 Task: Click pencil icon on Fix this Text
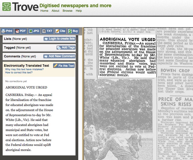tap(56, 66)
